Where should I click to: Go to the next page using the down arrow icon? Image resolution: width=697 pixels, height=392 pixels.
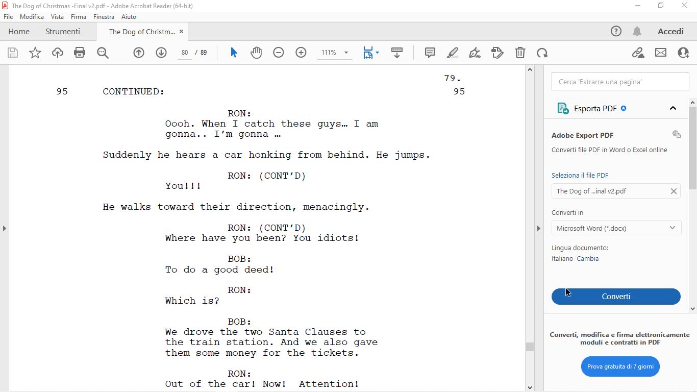click(161, 53)
